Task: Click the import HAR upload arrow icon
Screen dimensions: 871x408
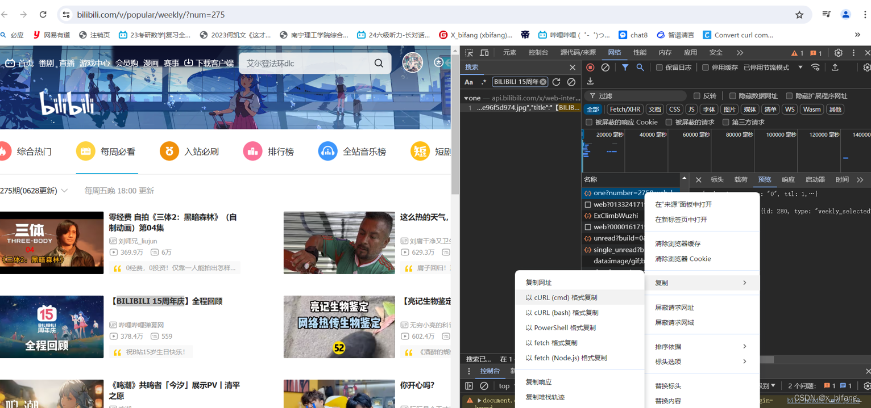Action: 835,68
